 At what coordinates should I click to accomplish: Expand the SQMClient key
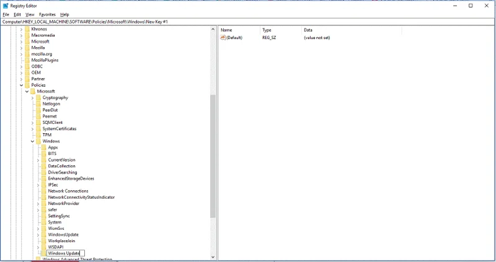click(33, 123)
